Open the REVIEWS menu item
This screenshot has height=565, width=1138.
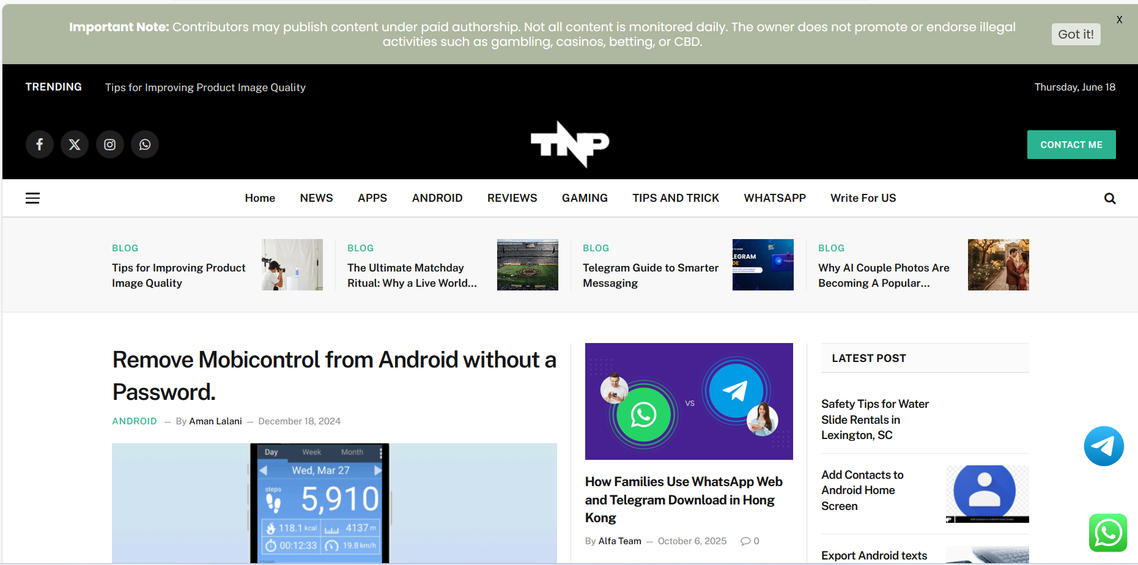512,198
